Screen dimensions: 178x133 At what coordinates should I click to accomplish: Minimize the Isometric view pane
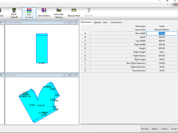point(65,75)
